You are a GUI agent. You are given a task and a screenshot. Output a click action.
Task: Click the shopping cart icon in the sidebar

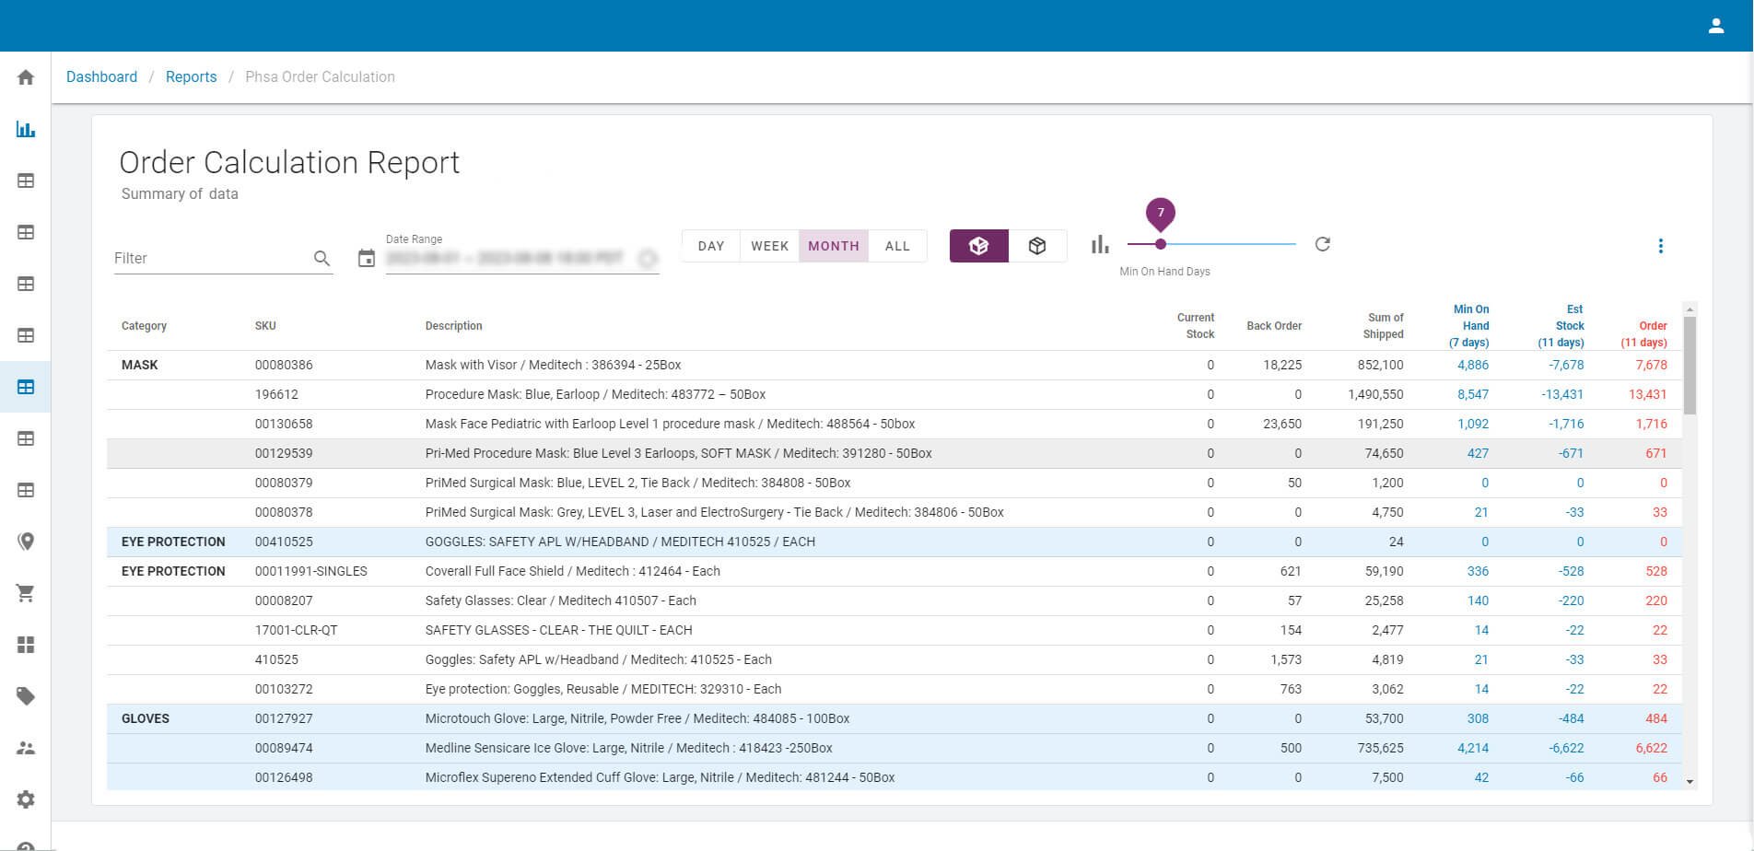tap(25, 593)
